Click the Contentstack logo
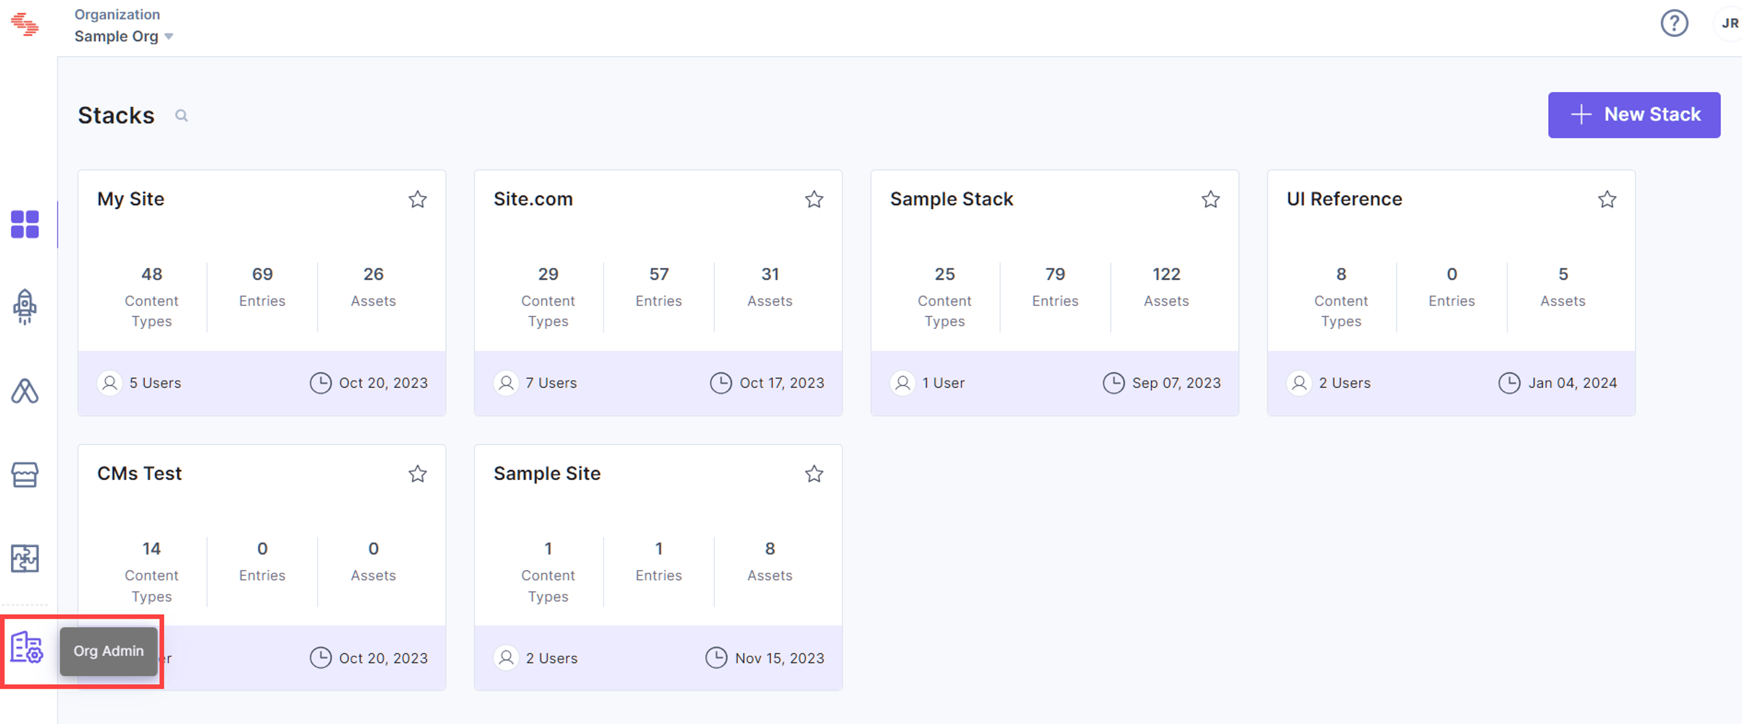This screenshot has height=724, width=1742. [25, 24]
